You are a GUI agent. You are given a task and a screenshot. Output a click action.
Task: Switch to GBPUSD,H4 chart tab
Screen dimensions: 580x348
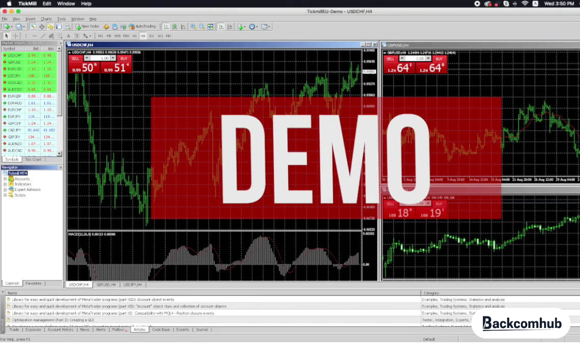[106, 285]
